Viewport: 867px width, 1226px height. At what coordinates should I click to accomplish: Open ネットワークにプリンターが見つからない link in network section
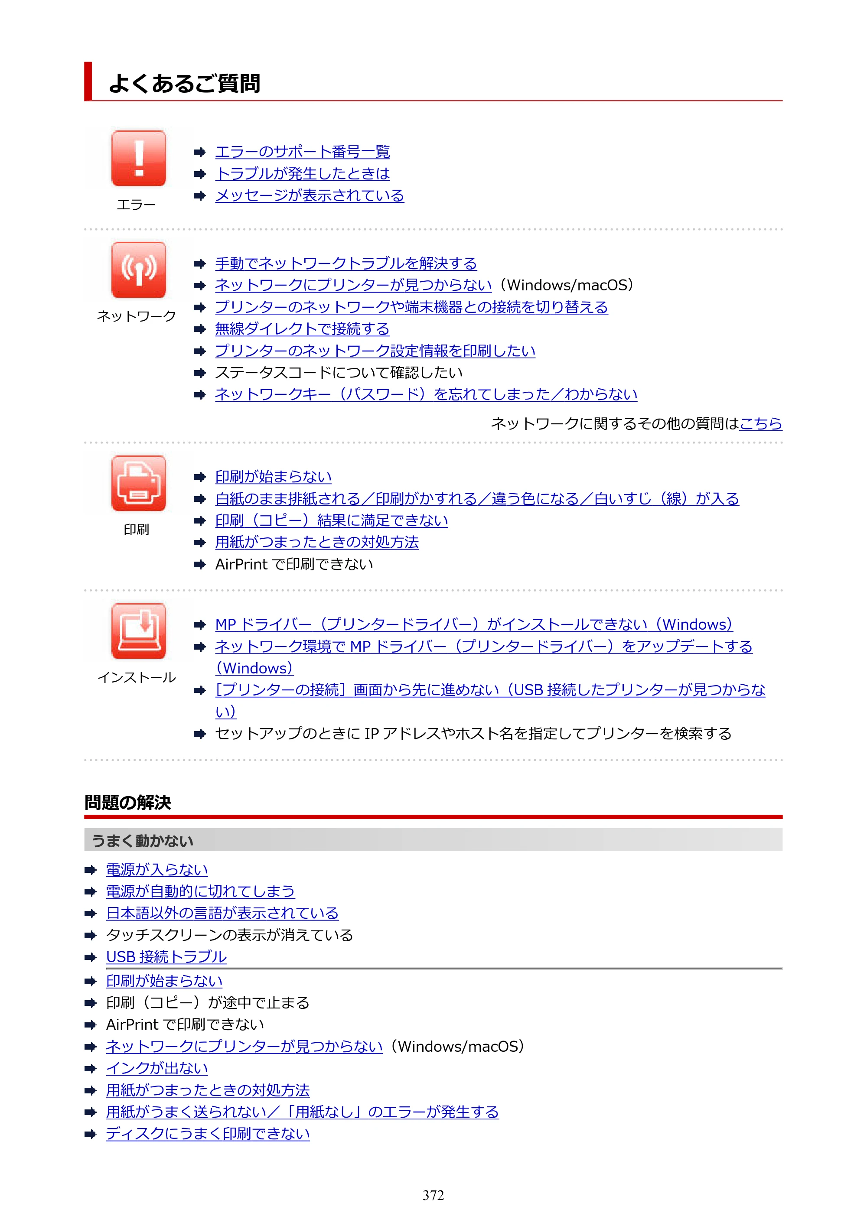(x=353, y=285)
